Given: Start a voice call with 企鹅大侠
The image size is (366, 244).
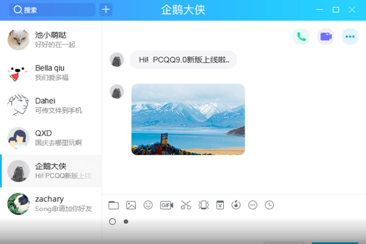Looking at the screenshot, I should (301, 37).
